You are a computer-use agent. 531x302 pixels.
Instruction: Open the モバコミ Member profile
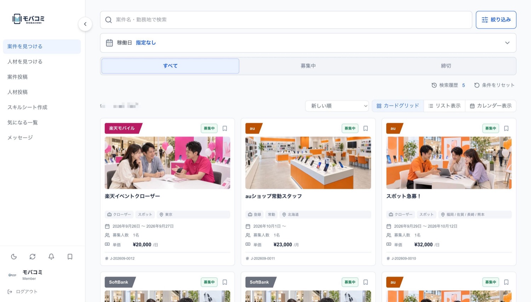click(x=25, y=275)
